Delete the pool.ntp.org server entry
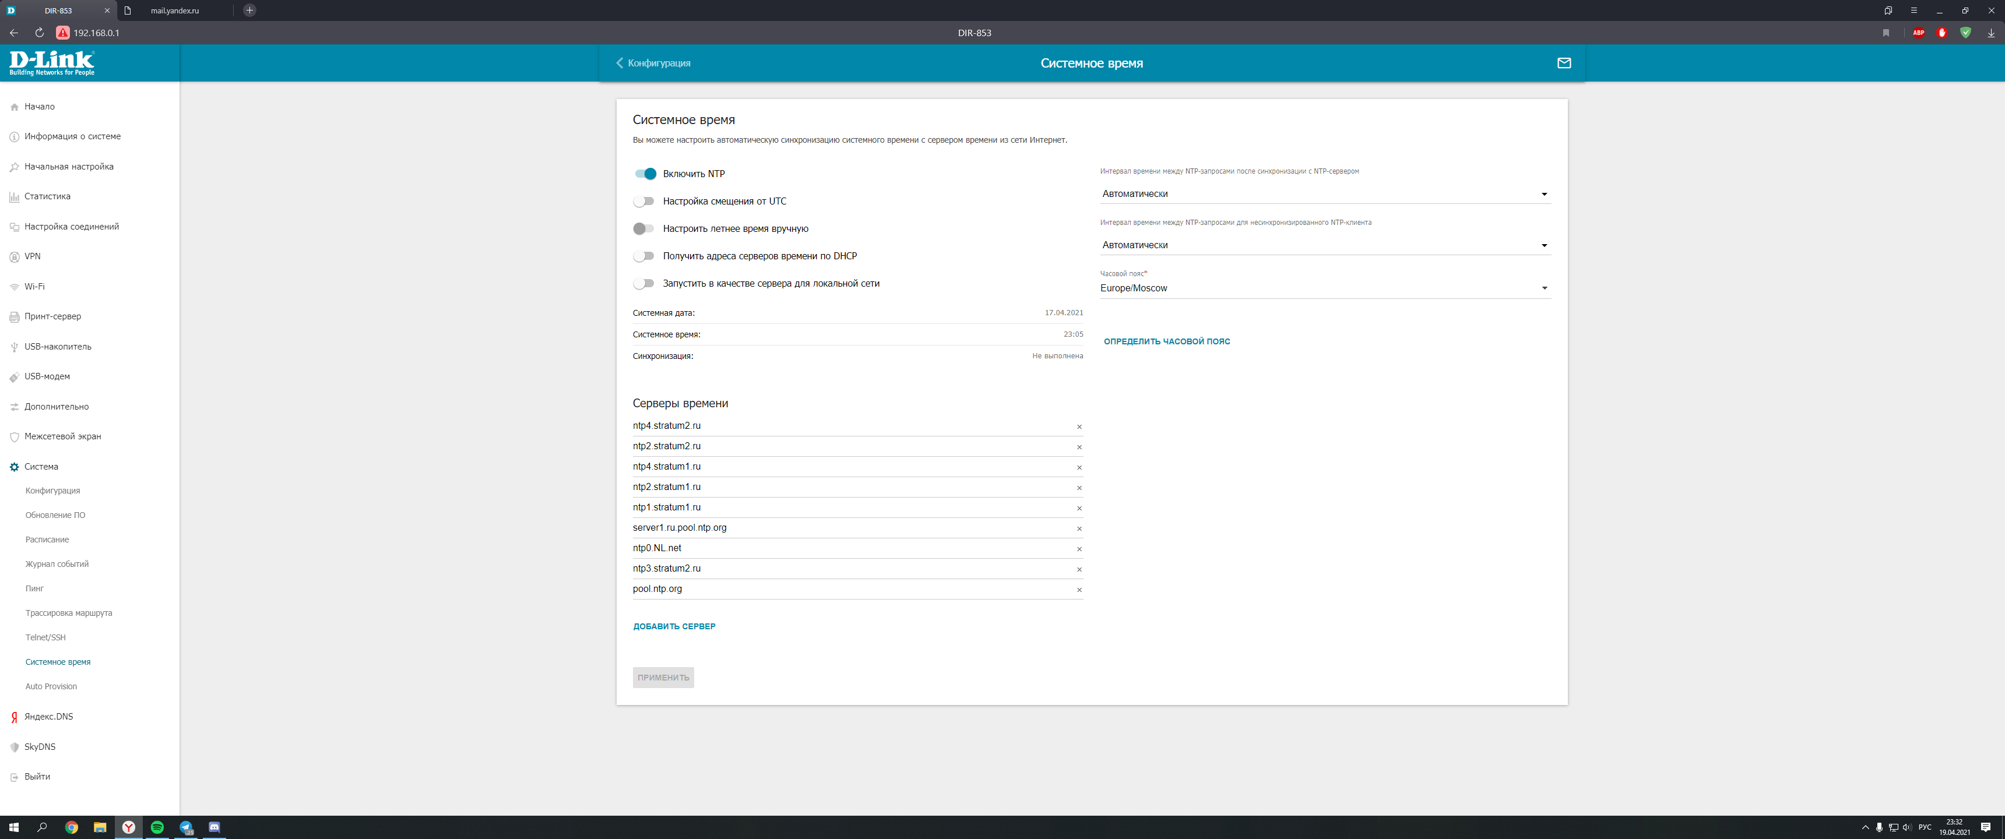 1079,590
